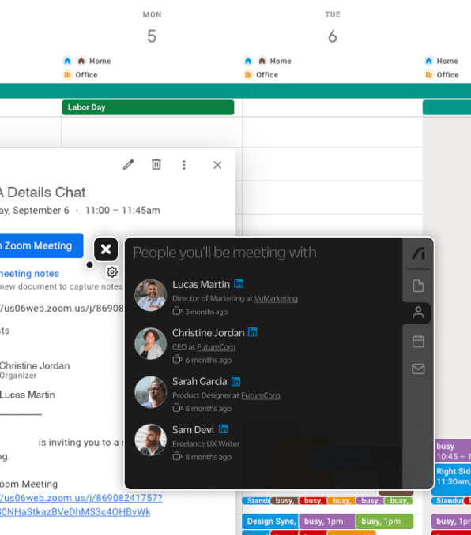Open the overlay settings gear icon
This screenshot has height=535, width=471.
112,272
